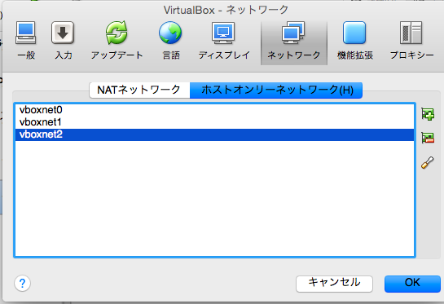The width and height of the screenshot is (444, 304).
Task: Remove the selected host-only network
Action: pos(428,138)
